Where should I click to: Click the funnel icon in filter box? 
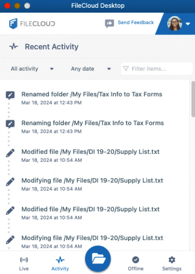pos(126,68)
